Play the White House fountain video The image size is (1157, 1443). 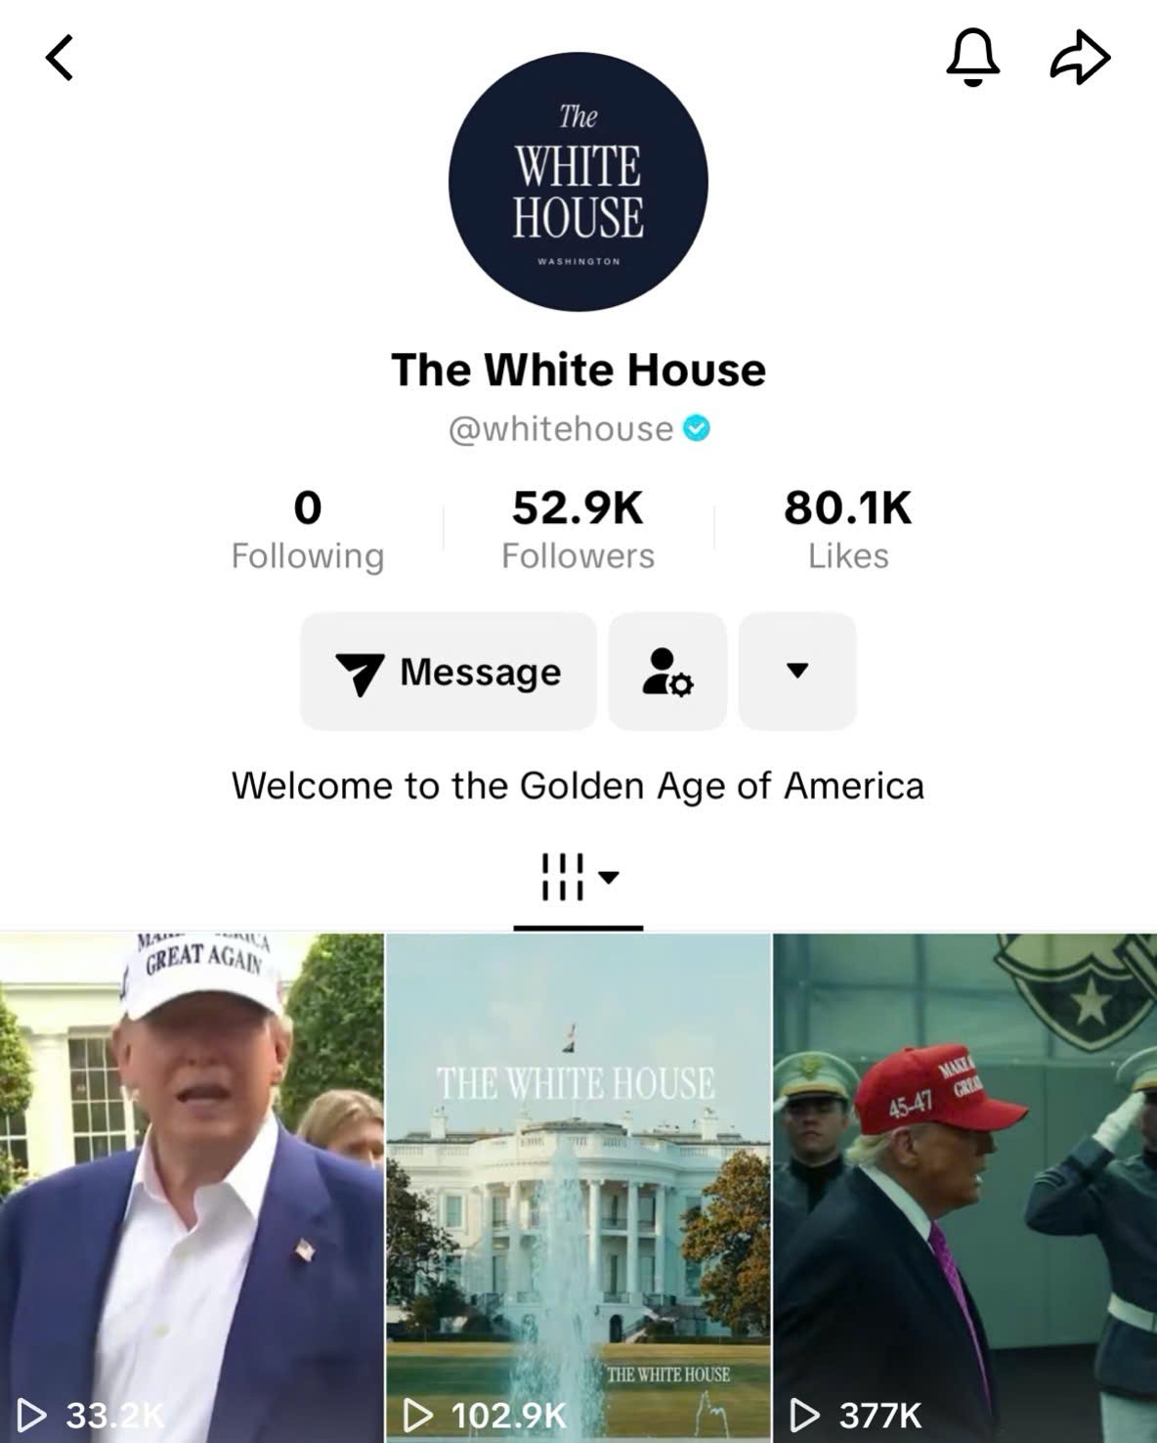click(x=578, y=1188)
